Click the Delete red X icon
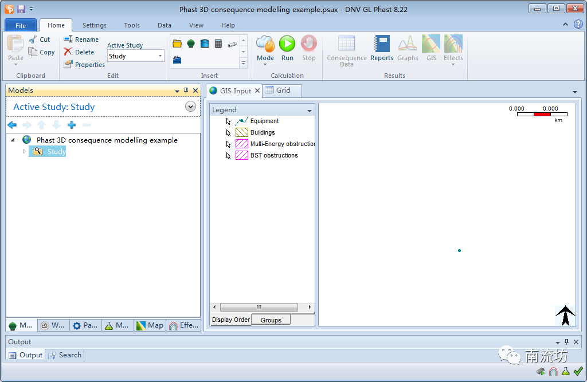The image size is (587, 382). pos(68,52)
